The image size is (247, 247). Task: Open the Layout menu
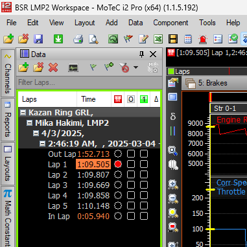84,23
